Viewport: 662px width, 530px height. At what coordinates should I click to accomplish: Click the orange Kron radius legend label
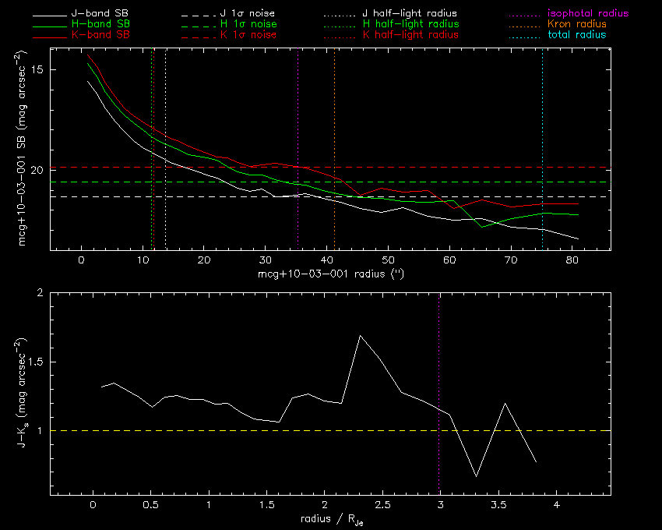click(x=576, y=23)
